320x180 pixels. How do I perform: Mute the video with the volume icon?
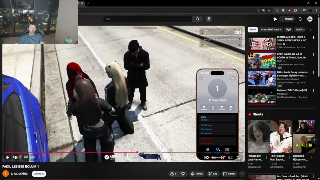pyautogui.click(x=15, y=157)
